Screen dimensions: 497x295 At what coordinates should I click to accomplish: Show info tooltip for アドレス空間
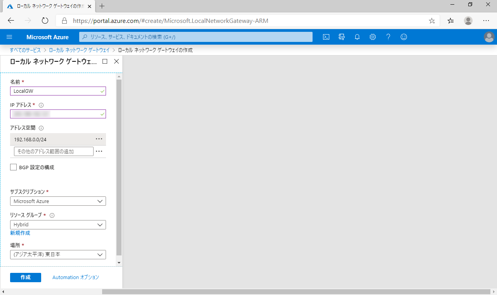41,128
